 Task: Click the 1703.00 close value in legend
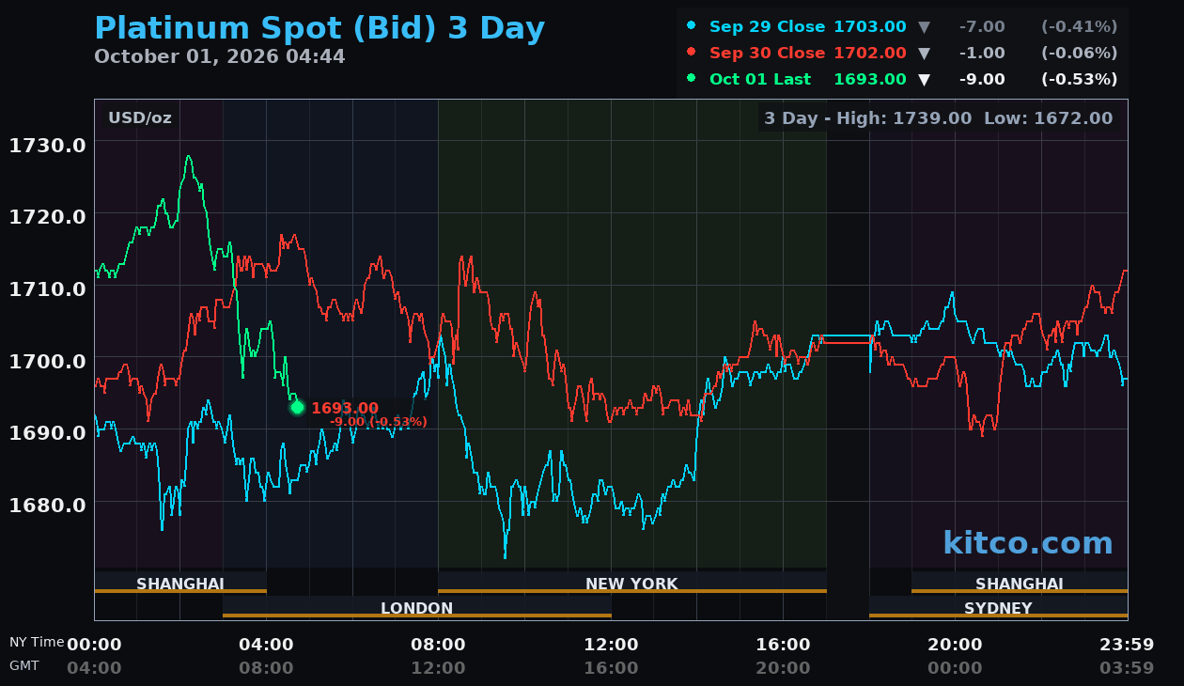870,27
